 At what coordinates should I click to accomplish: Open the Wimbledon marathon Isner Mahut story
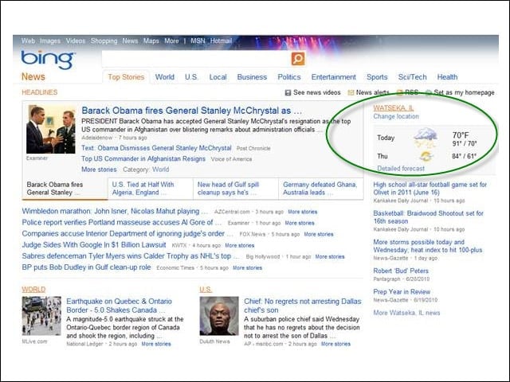tap(115, 211)
